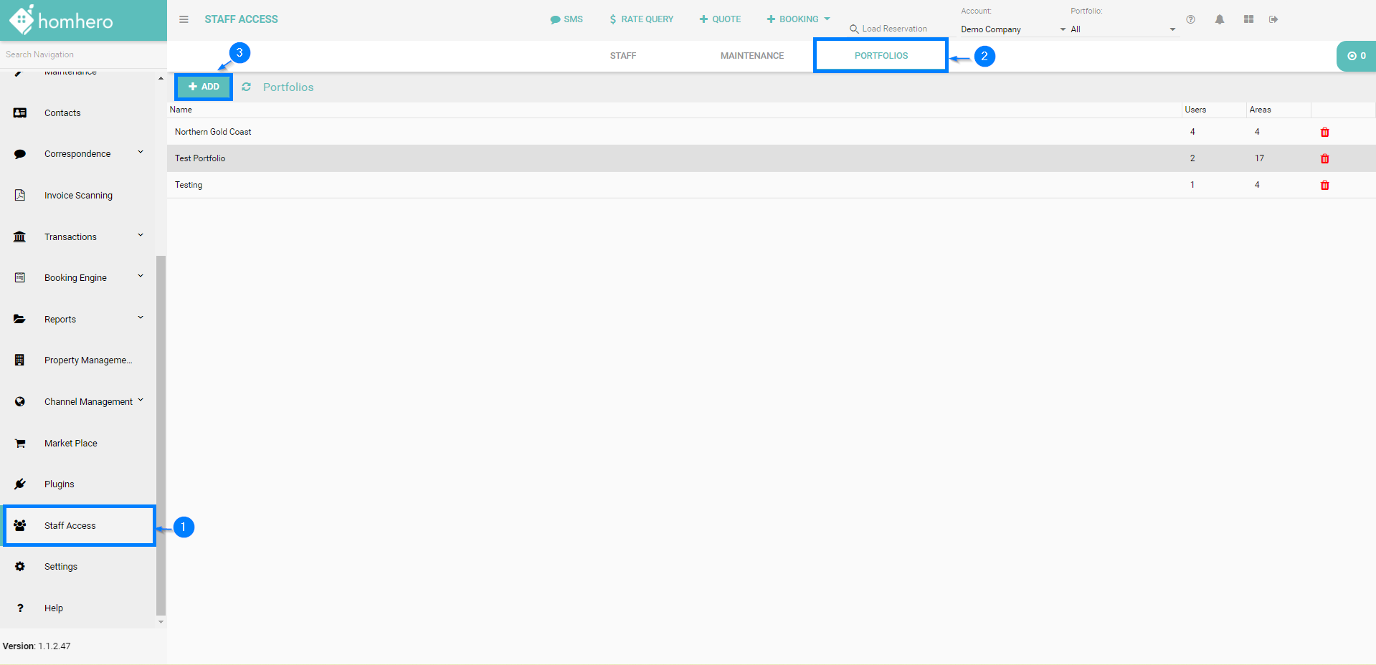The width and height of the screenshot is (1376, 665).
Task: Open the Portfolio filter dropdown
Action: 1122,29
